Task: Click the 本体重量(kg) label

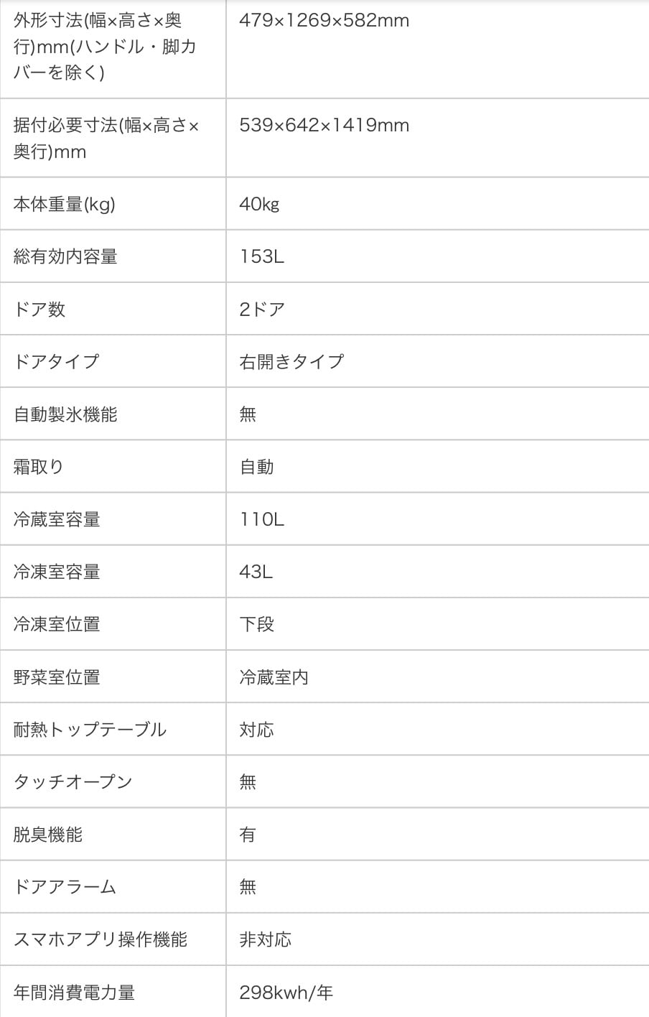Action: (65, 205)
